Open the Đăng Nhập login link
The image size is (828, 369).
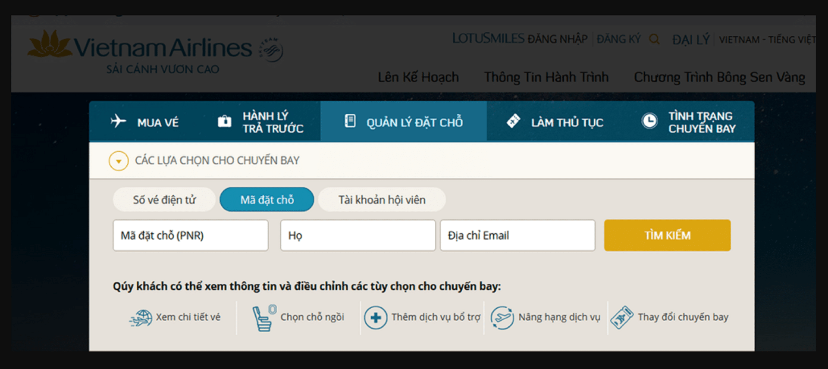click(x=557, y=39)
